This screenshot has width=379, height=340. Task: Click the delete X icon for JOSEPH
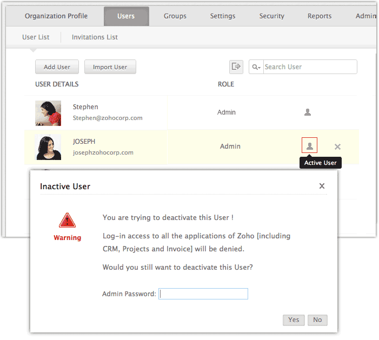[x=337, y=146]
